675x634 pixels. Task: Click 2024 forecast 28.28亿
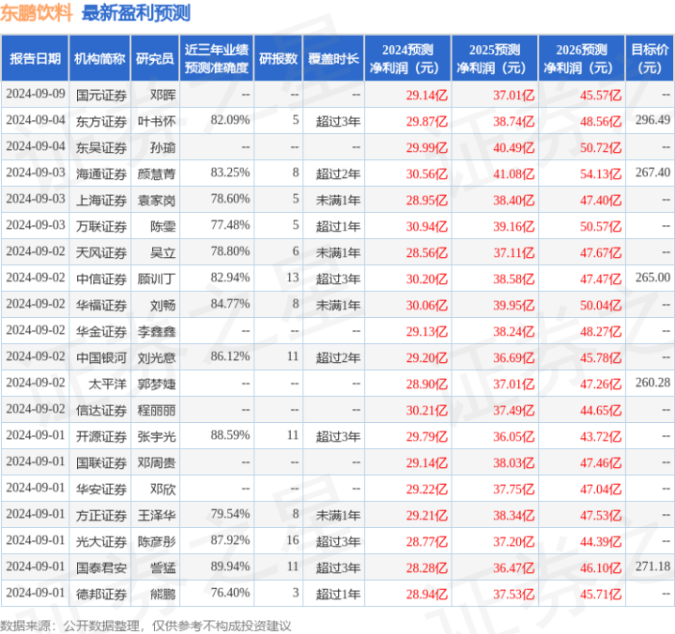click(426, 567)
